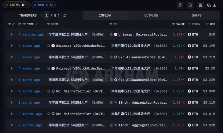Refresh the transfers list

pos(65,15)
